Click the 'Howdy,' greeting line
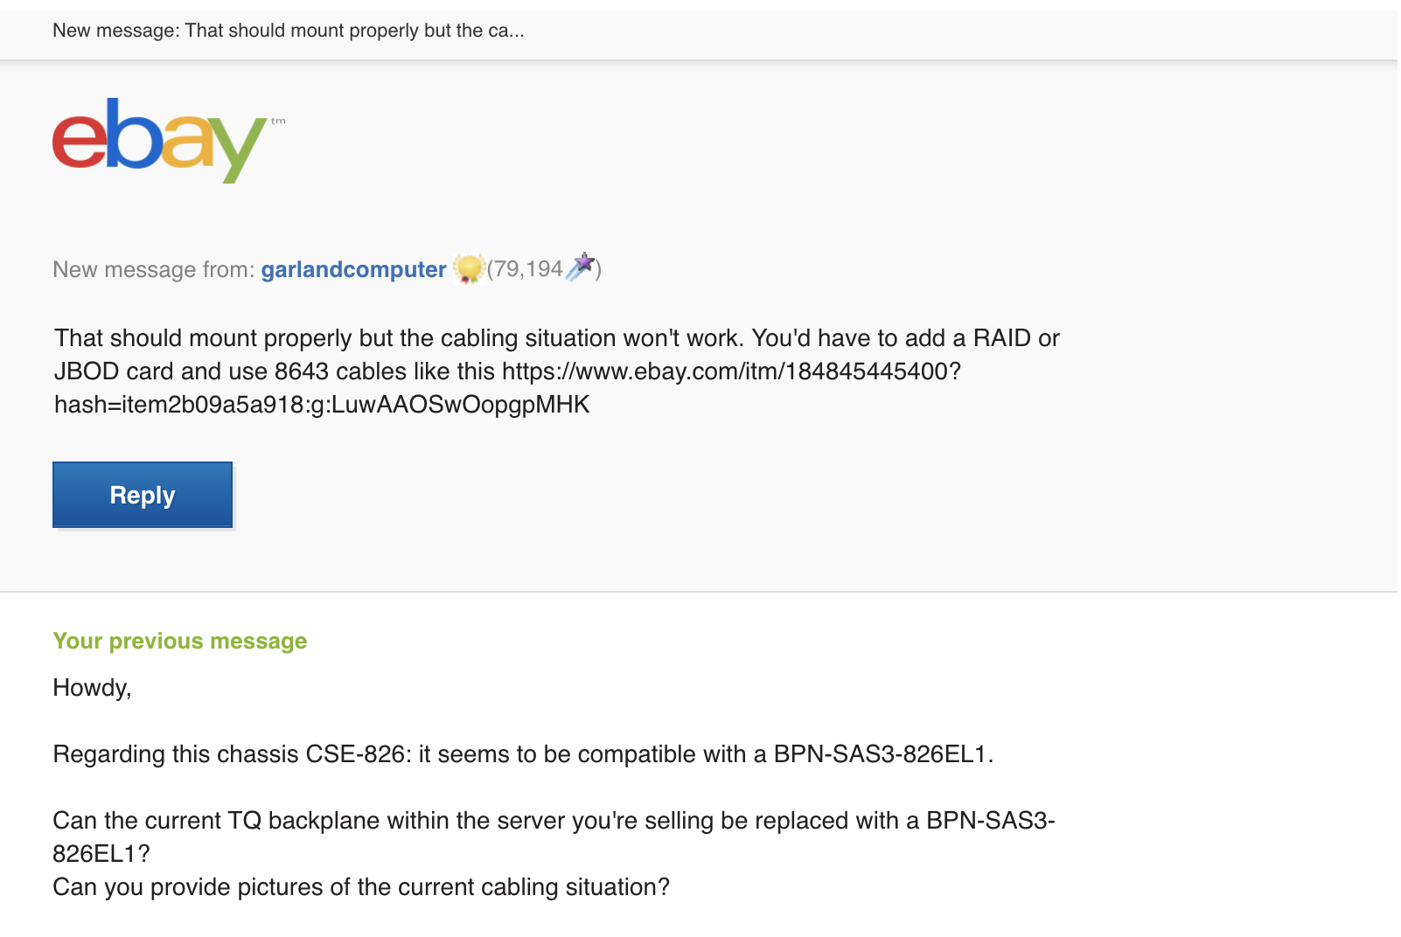This screenshot has width=1401, height=937. [x=92, y=688]
